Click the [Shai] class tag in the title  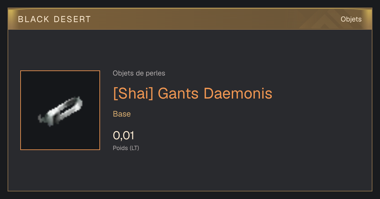pyautogui.click(x=133, y=93)
